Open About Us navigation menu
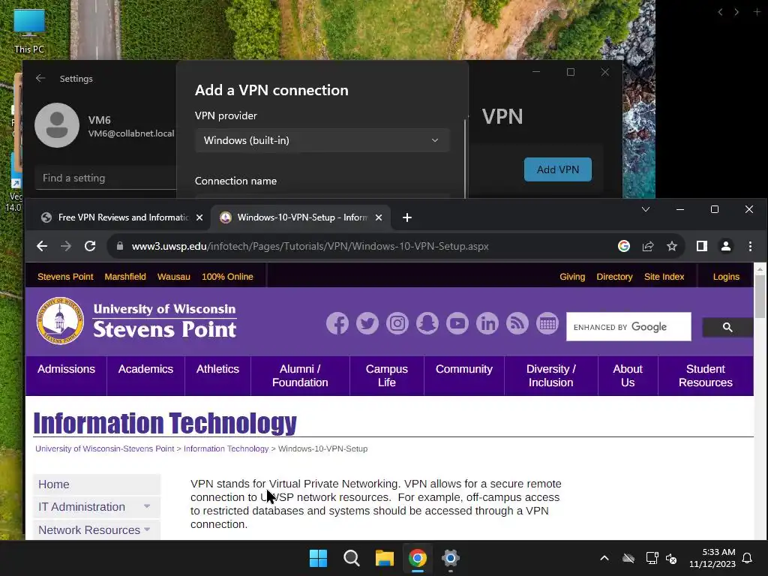768x576 pixels. pyautogui.click(x=628, y=376)
